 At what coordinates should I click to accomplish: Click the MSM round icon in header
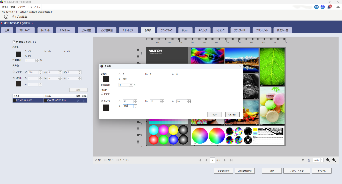point(323,7)
